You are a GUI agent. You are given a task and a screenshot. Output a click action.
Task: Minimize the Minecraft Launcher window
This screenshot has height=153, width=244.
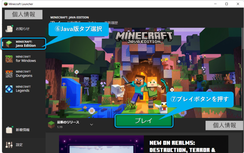click(x=215, y=4)
